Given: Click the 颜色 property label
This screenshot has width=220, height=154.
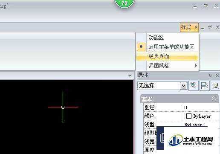Looking at the screenshot, I should click(149, 116).
